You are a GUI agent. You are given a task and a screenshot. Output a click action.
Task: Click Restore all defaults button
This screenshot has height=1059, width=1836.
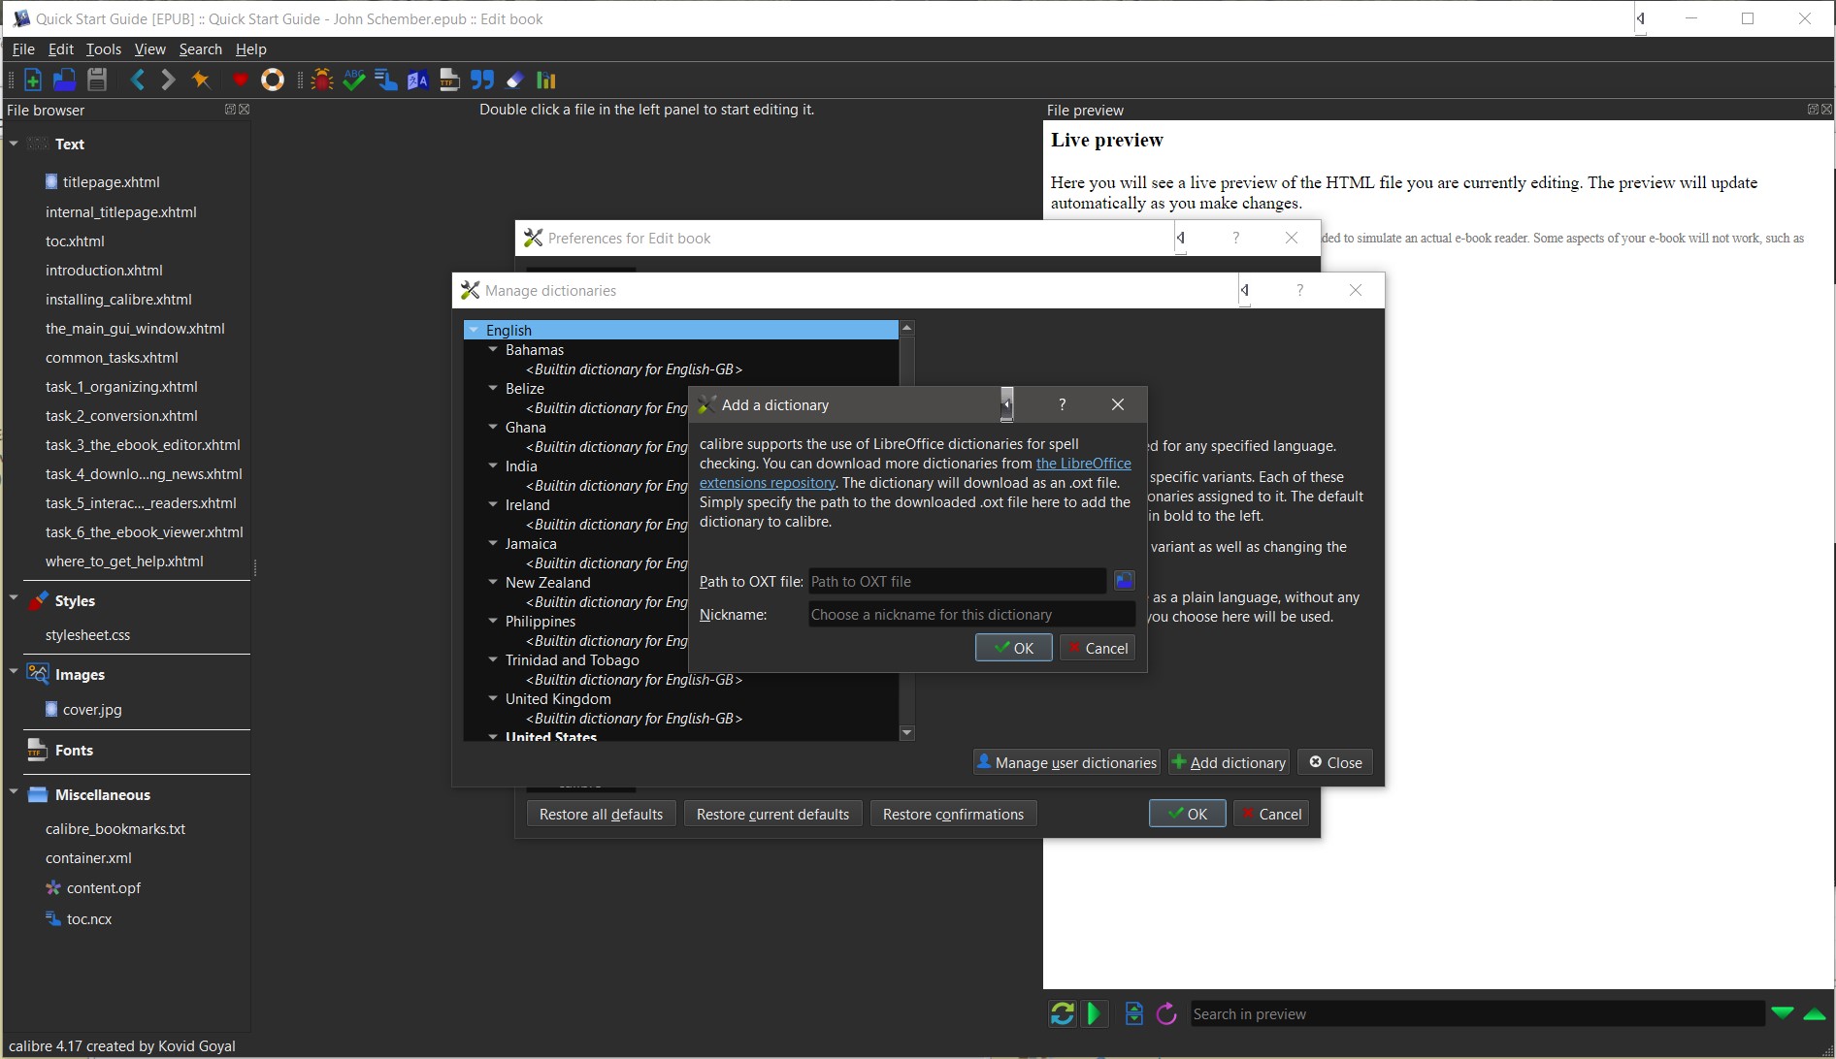coord(602,814)
